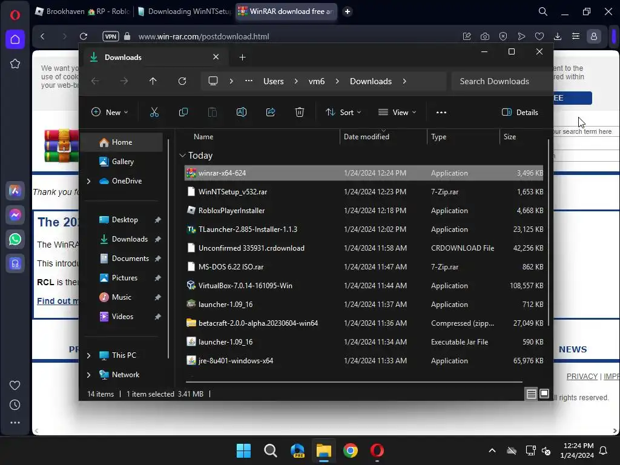The width and height of the screenshot is (620, 465).
Task: Click the Find out more link on WinRAR page
Action: coord(58,301)
